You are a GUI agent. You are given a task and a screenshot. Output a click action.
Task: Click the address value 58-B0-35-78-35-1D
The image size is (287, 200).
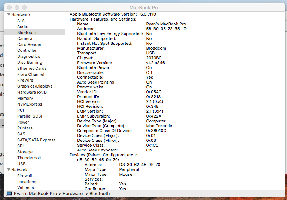click(x=167, y=29)
